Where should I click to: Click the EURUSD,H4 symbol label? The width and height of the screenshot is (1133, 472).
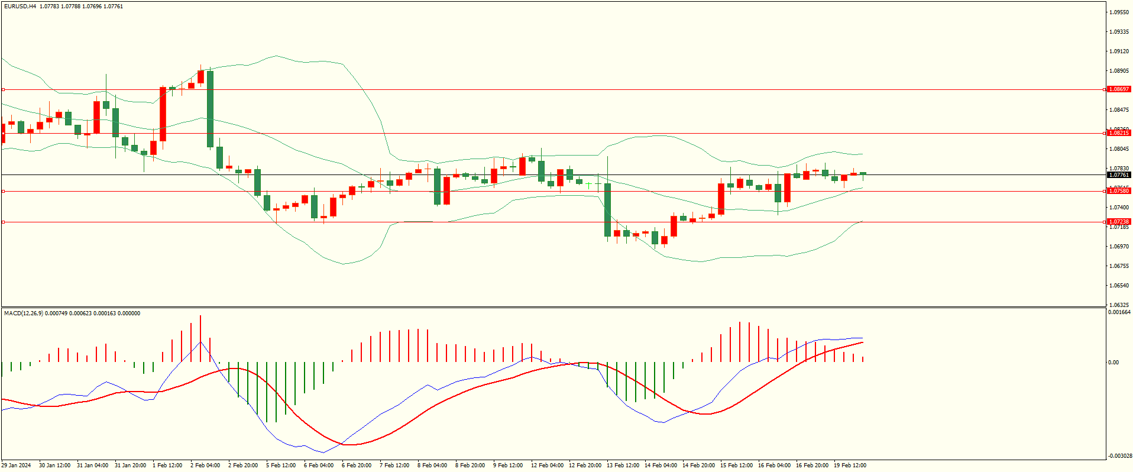(x=20, y=7)
